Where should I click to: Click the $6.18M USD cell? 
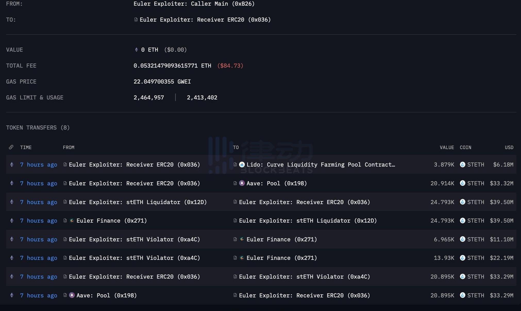pos(503,164)
